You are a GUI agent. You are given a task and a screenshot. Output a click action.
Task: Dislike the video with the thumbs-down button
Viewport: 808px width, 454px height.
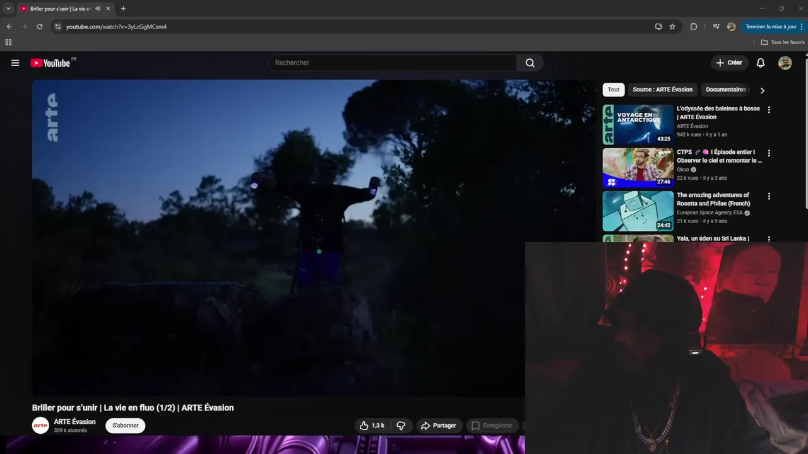401,426
